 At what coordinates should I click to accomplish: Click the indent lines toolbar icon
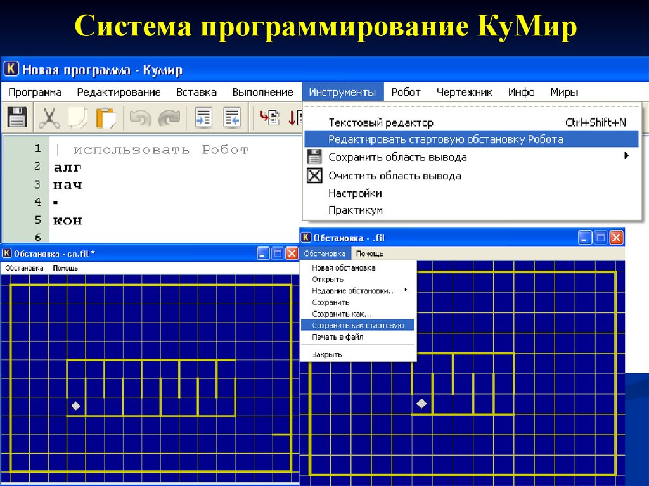[203, 118]
